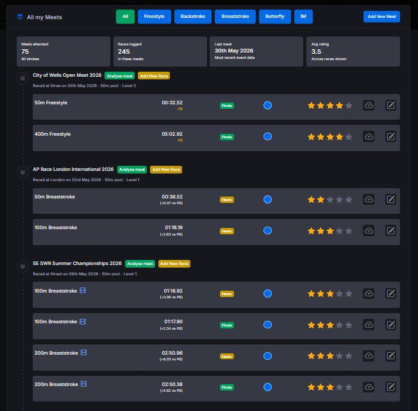Collapse AP Race London International section
The height and width of the screenshot is (411, 418).
click(22, 172)
